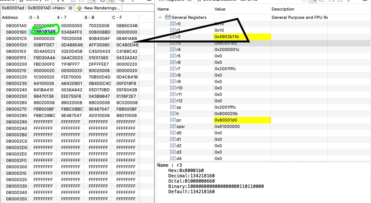The width and height of the screenshot is (371, 203).
Task: Select memory cell 1C000020
Action: (x=44, y=77)
